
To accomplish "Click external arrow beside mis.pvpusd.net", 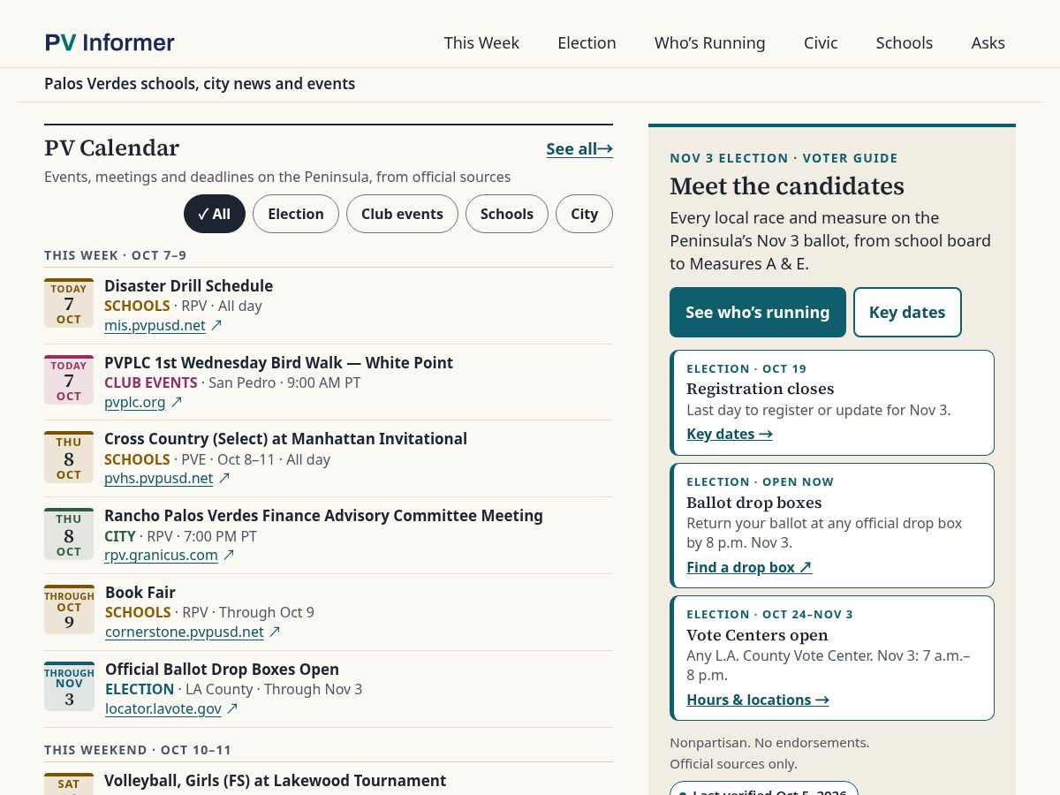I will coord(216,325).
